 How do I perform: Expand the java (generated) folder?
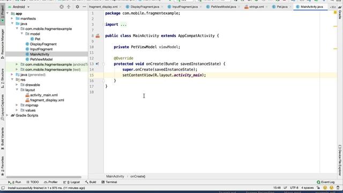[12, 75]
